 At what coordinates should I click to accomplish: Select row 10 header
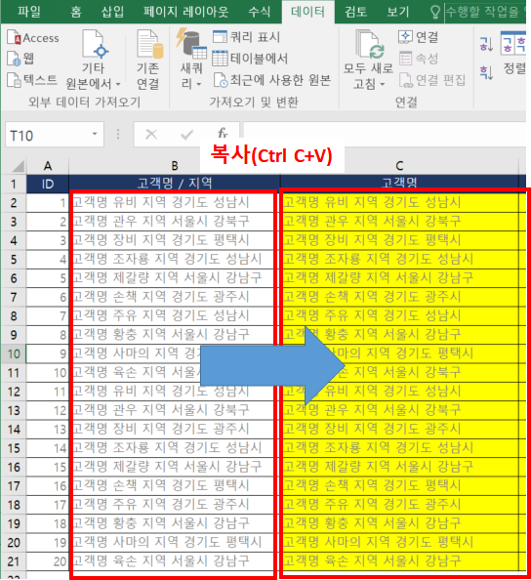pos(14,353)
